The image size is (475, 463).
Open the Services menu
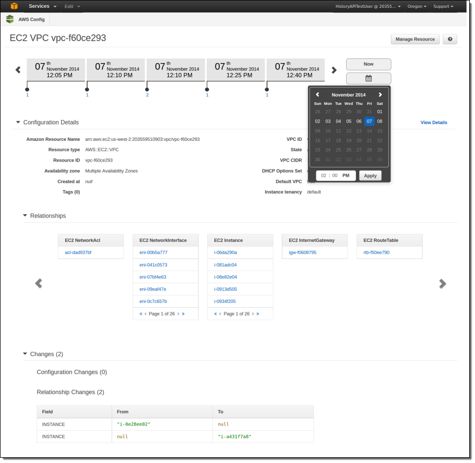(39, 6)
